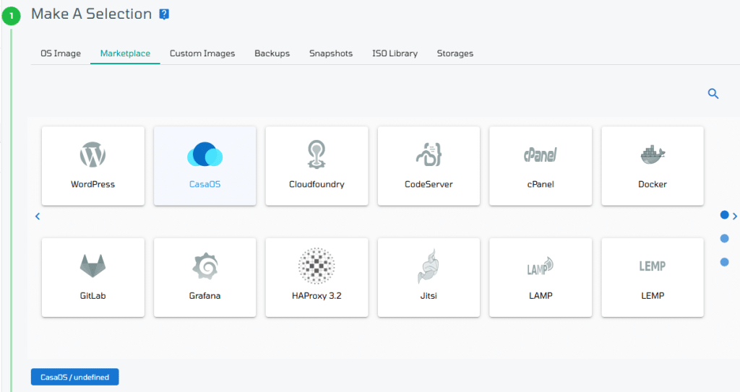Click the CasaOS / undefined button

click(x=75, y=377)
